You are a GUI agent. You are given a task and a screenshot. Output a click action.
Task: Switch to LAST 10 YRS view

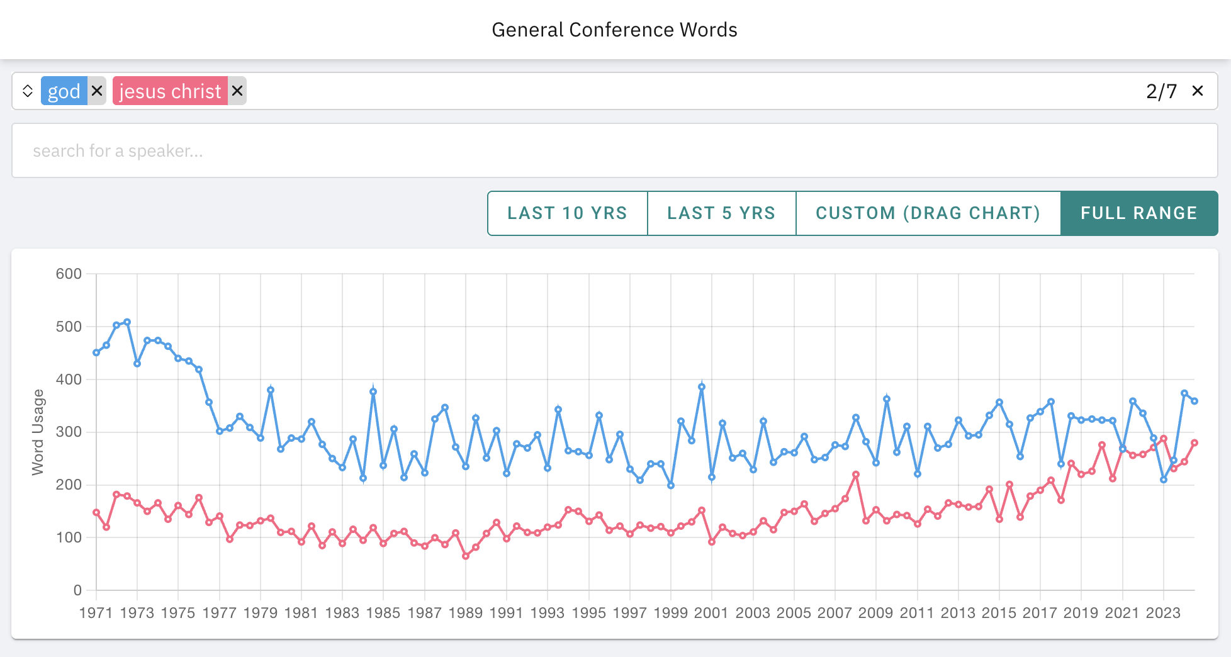pyautogui.click(x=566, y=213)
